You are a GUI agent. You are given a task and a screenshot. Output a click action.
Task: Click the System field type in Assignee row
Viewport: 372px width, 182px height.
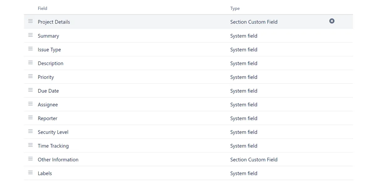244,105
